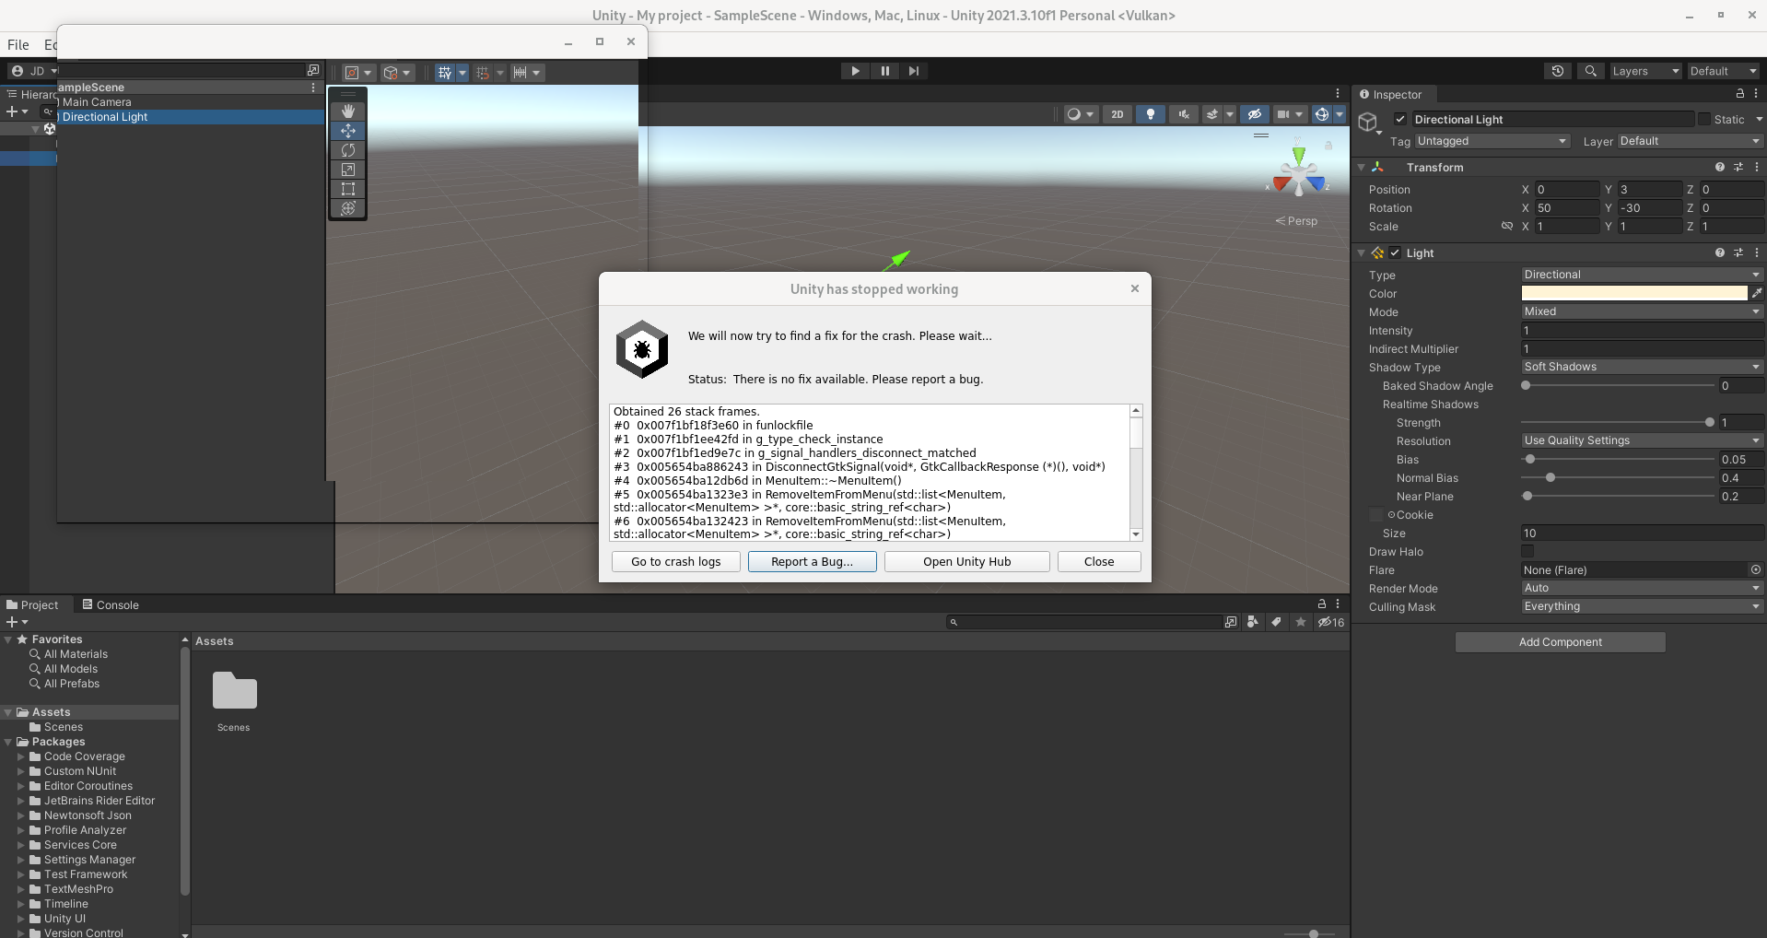The image size is (1767, 938).
Task: Open the Shadow Type dropdown
Action: point(1642,367)
